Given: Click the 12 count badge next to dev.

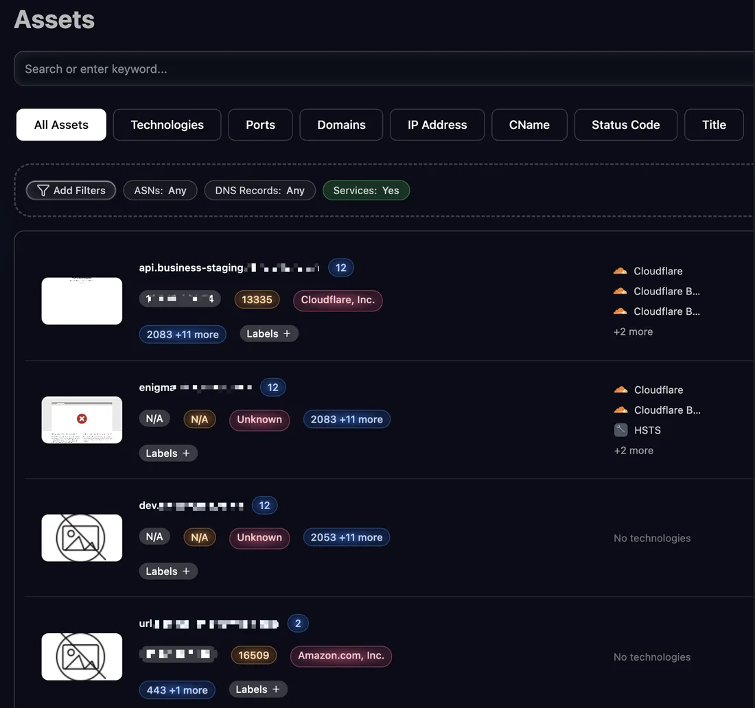Looking at the screenshot, I should (264, 506).
